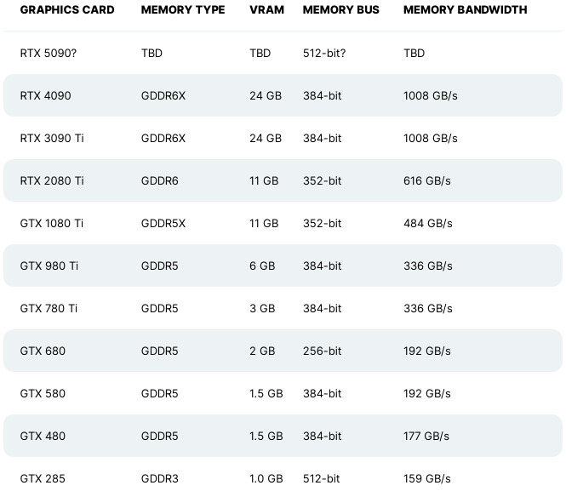
Task: Click the GDDR3 memory type cell
Action: [159, 479]
